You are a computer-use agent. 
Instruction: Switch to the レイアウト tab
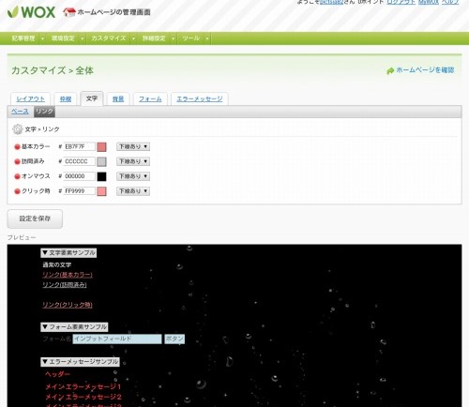(x=30, y=99)
